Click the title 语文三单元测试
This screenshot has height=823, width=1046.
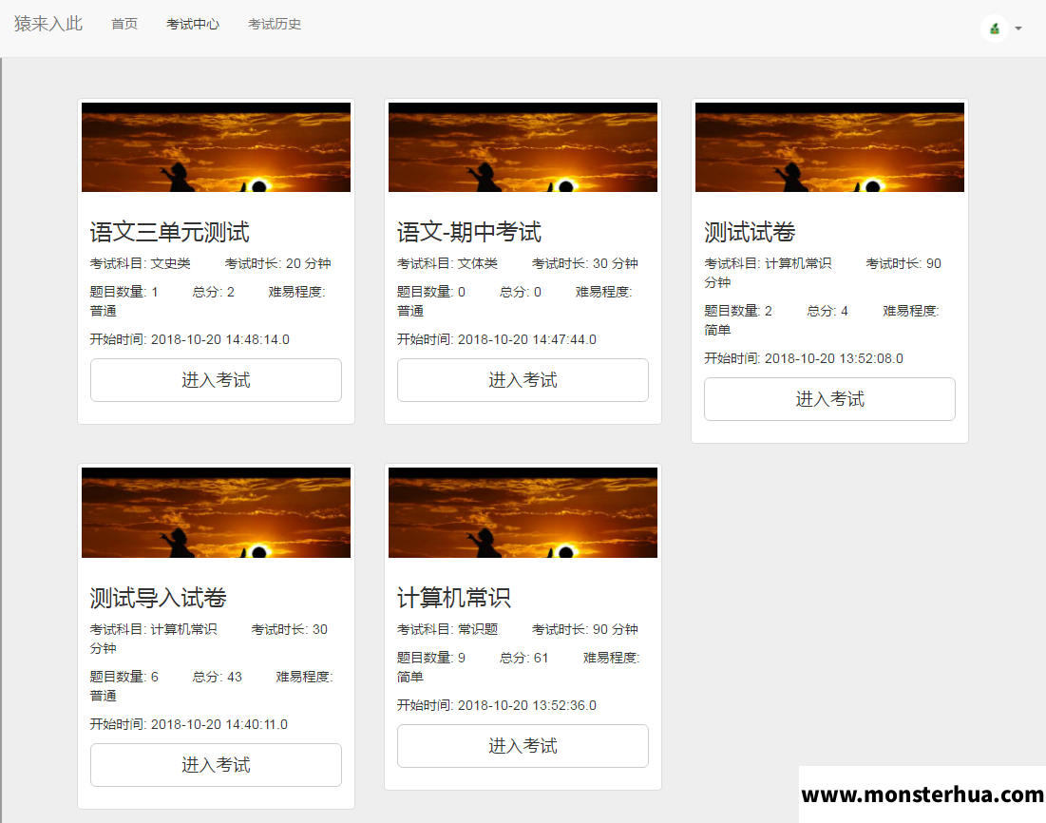pos(169,232)
